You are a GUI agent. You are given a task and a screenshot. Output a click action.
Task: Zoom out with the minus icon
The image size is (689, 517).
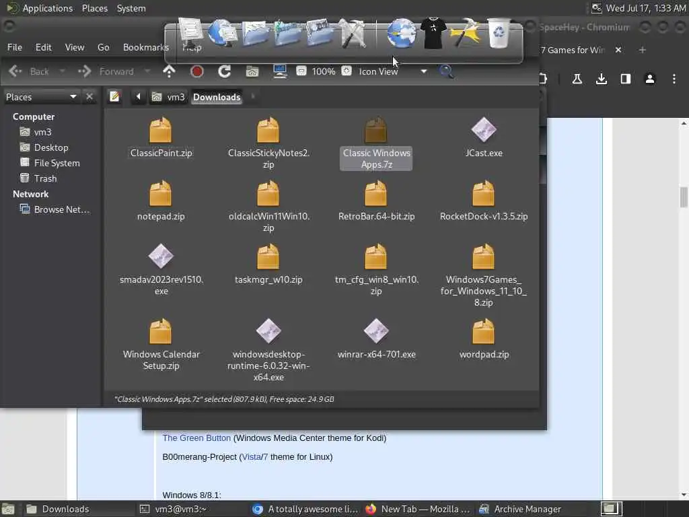click(301, 71)
